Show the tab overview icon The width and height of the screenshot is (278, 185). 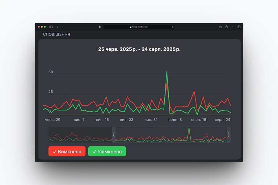[x=239, y=27]
